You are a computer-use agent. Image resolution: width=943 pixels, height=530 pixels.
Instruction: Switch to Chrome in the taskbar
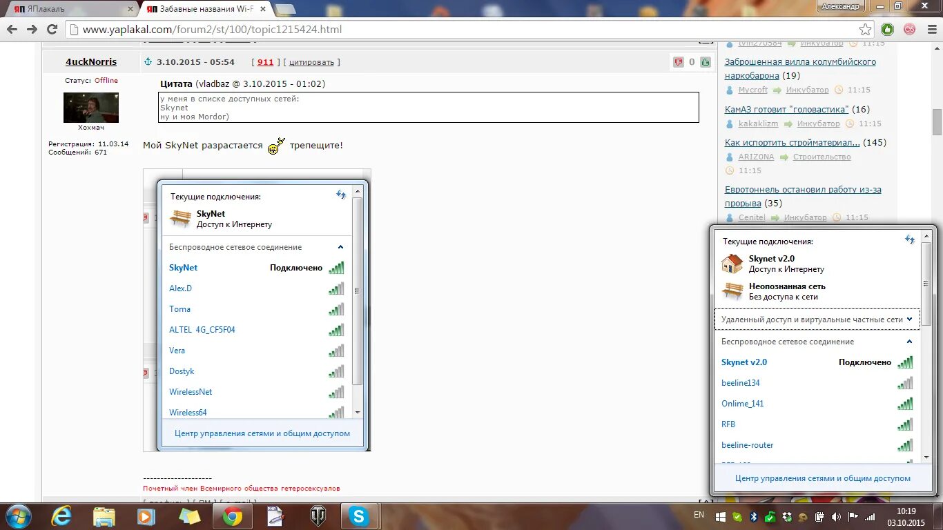pyautogui.click(x=233, y=516)
